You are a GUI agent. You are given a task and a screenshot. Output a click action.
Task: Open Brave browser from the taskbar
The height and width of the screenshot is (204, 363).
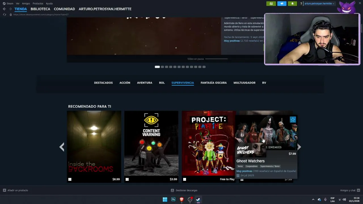point(181,199)
